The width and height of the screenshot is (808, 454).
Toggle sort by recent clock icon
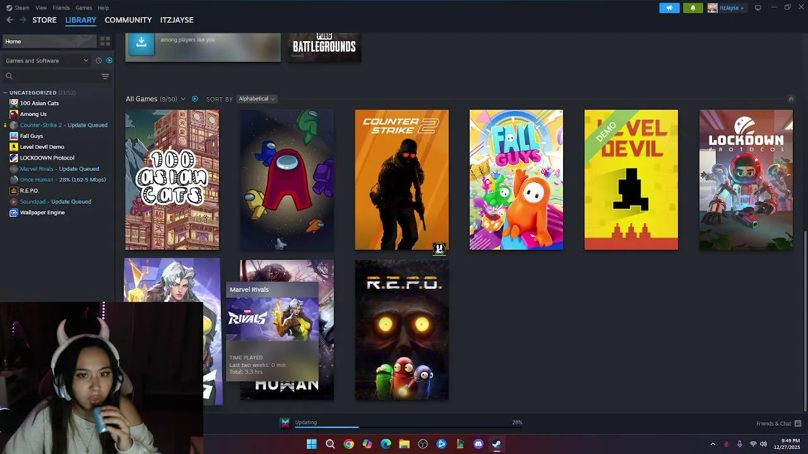(98, 61)
